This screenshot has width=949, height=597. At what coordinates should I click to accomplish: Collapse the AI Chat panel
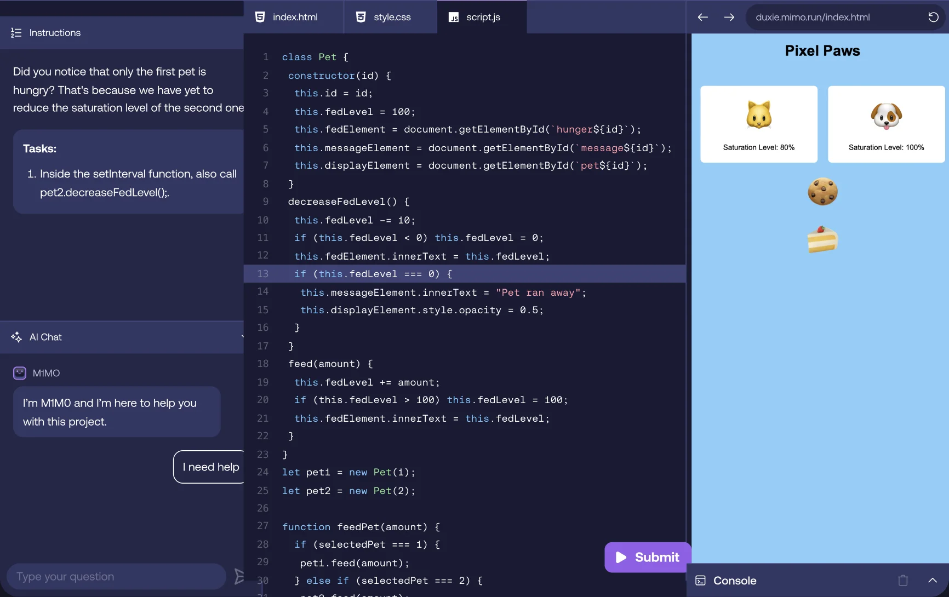point(242,337)
